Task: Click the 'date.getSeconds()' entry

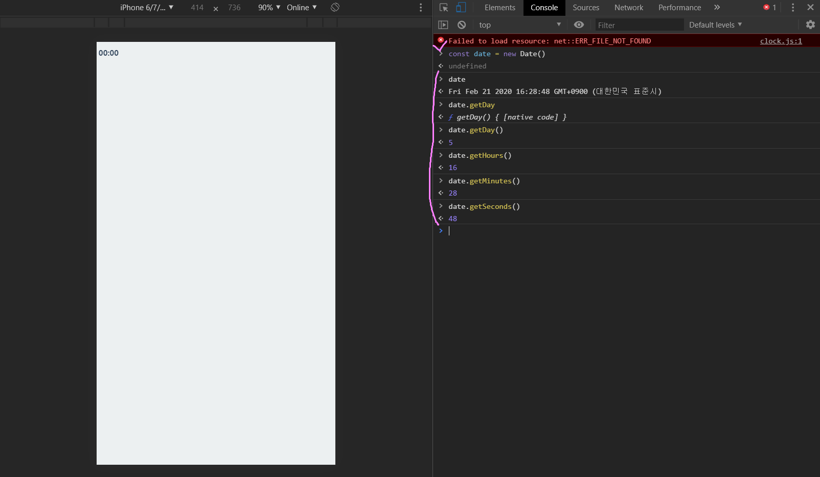Action: pyautogui.click(x=484, y=206)
